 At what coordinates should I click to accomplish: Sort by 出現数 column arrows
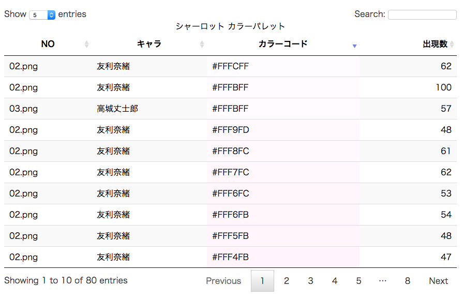(x=452, y=44)
